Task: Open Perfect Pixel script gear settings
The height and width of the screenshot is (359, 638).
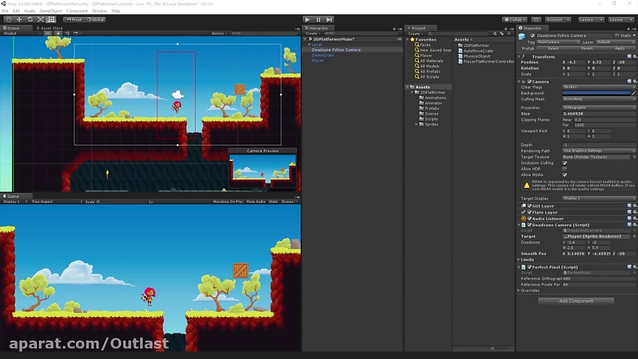Action: click(x=634, y=267)
